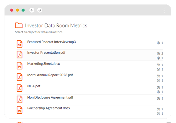Click the PDF icon beside Investor Presentation
The height and width of the screenshot is (123, 176).
[19, 55]
